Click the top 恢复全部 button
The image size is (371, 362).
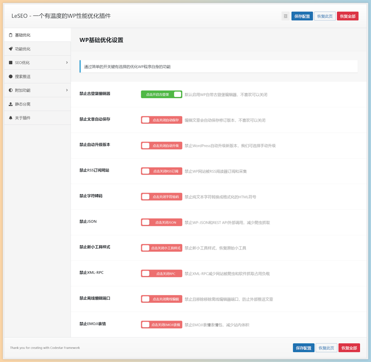coord(347,16)
